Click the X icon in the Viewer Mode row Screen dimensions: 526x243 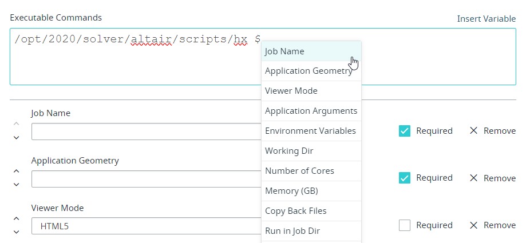click(473, 225)
